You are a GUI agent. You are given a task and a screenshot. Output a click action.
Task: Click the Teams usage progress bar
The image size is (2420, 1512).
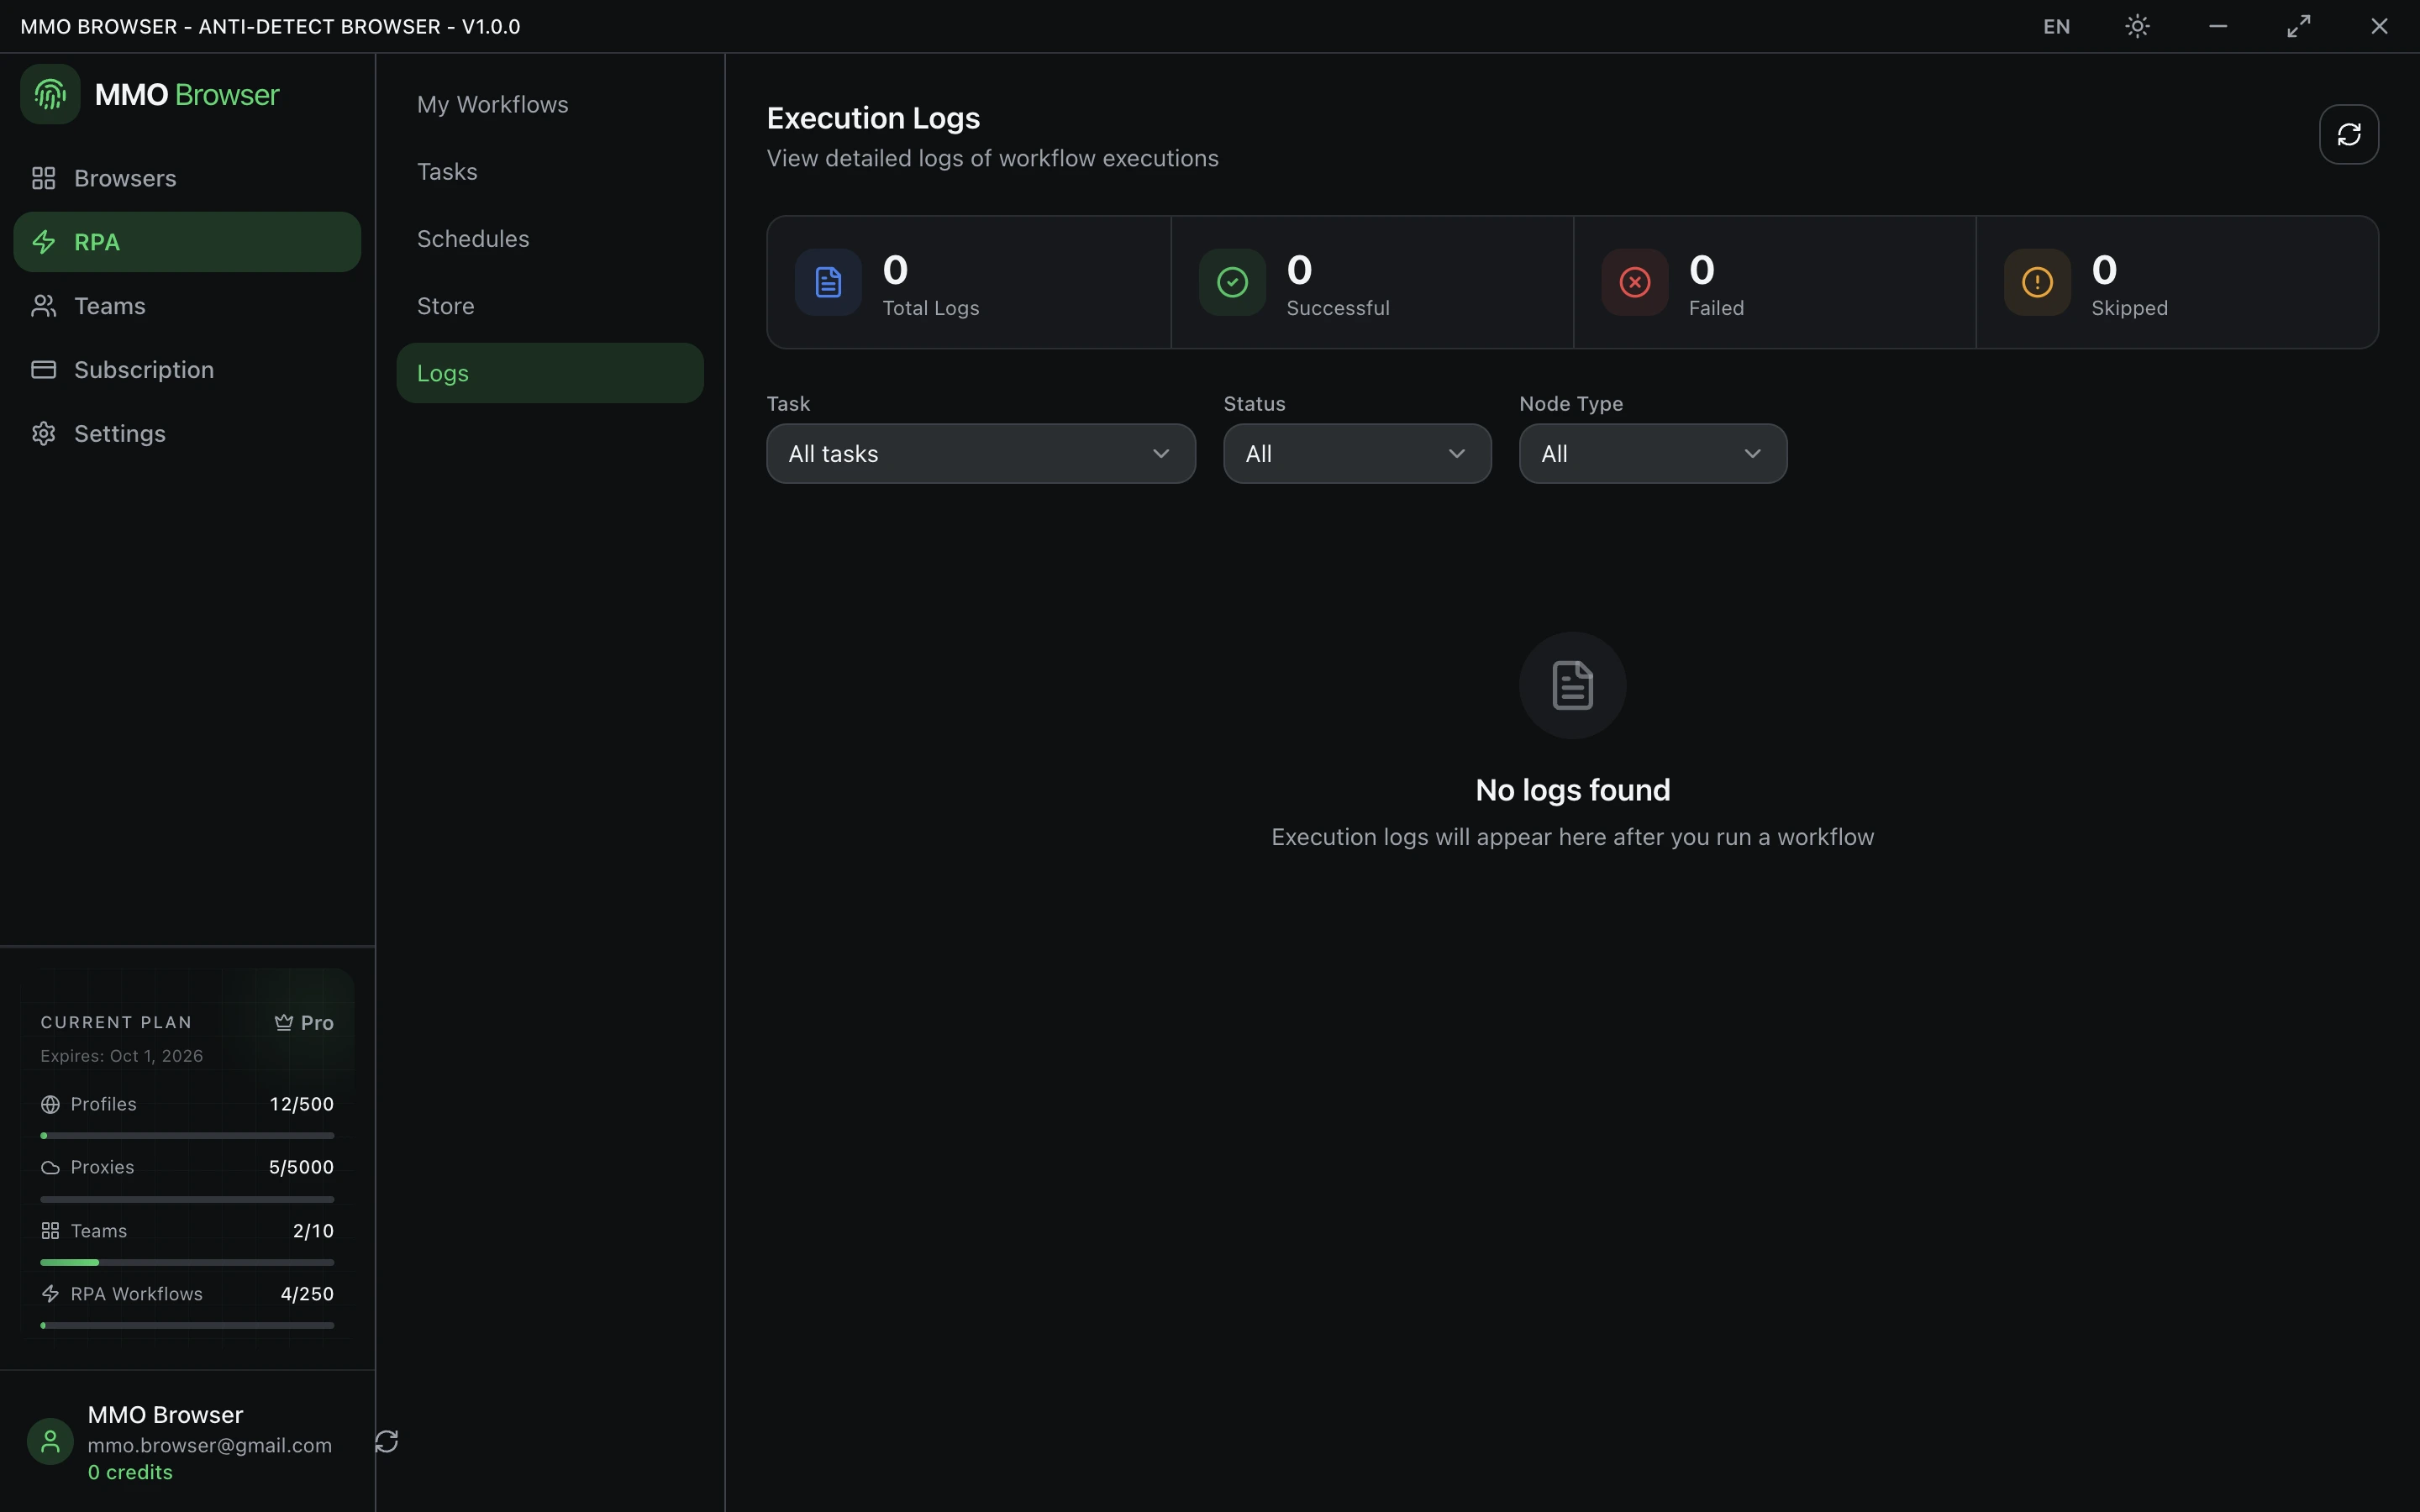(x=187, y=1262)
